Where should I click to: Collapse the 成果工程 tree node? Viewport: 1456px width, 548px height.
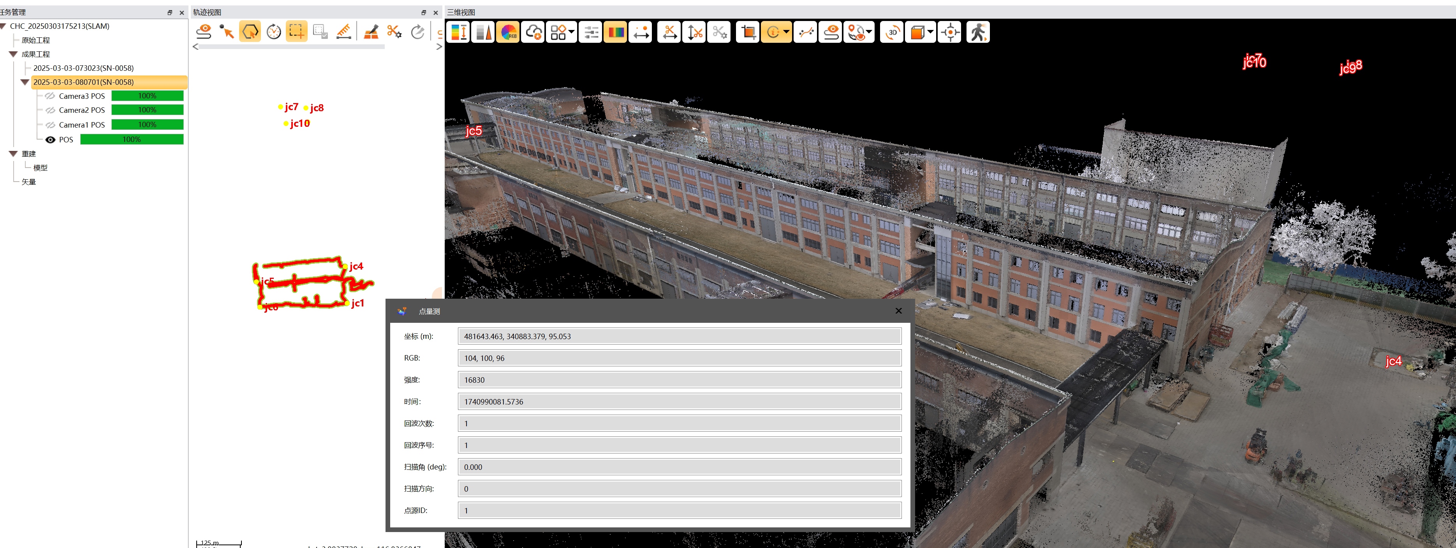tap(14, 54)
